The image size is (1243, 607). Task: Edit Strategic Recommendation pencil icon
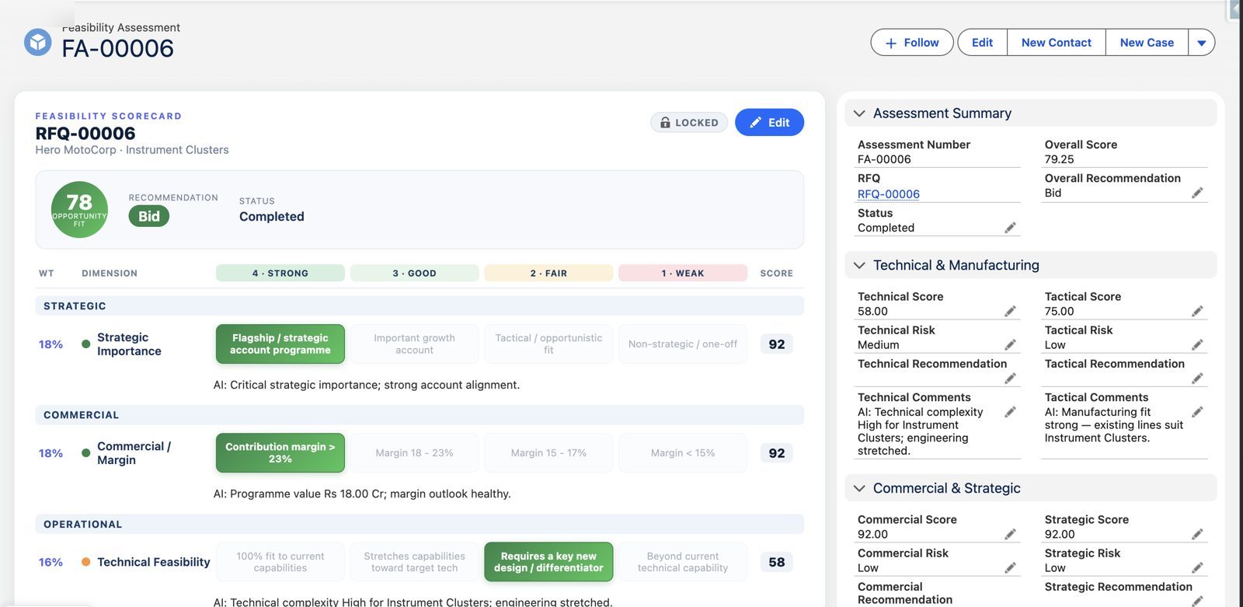pyautogui.click(x=1197, y=601)
